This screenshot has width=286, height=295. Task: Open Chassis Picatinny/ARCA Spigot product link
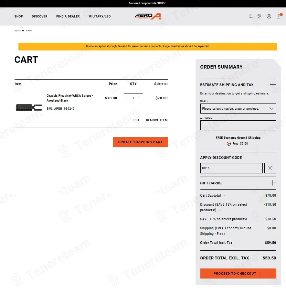point(69,98)
